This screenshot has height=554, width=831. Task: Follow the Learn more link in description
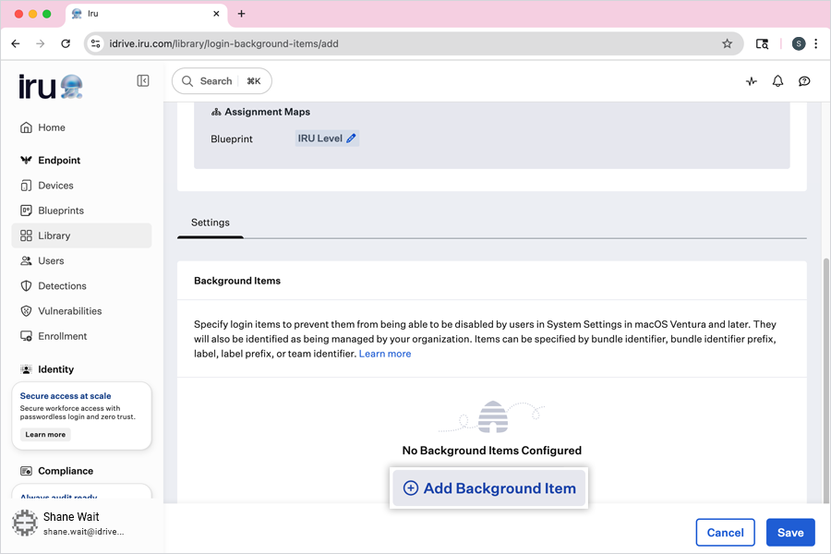pyautogui.click(x=385, y=354)
